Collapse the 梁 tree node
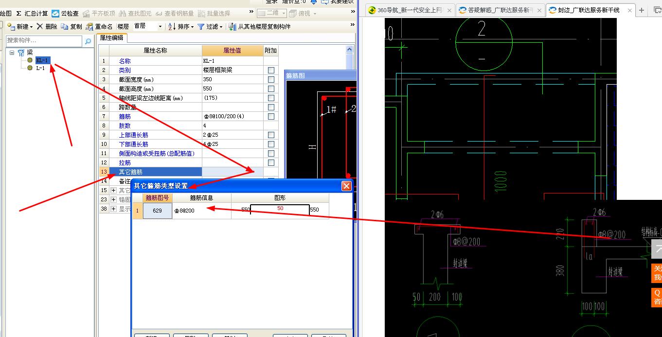This screenshot has height=337, width=662. 12,53
